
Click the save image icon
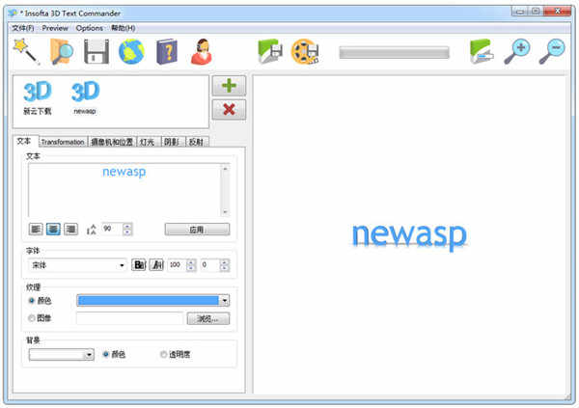click(270, 52)
